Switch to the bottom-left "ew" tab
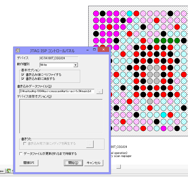Image resolution: width=188 pixels, height=177 pixels. click(2, 171)
